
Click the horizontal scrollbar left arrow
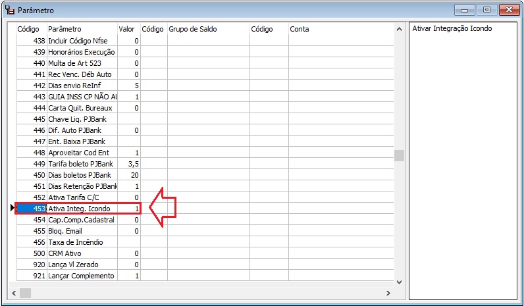click(14, 292)
